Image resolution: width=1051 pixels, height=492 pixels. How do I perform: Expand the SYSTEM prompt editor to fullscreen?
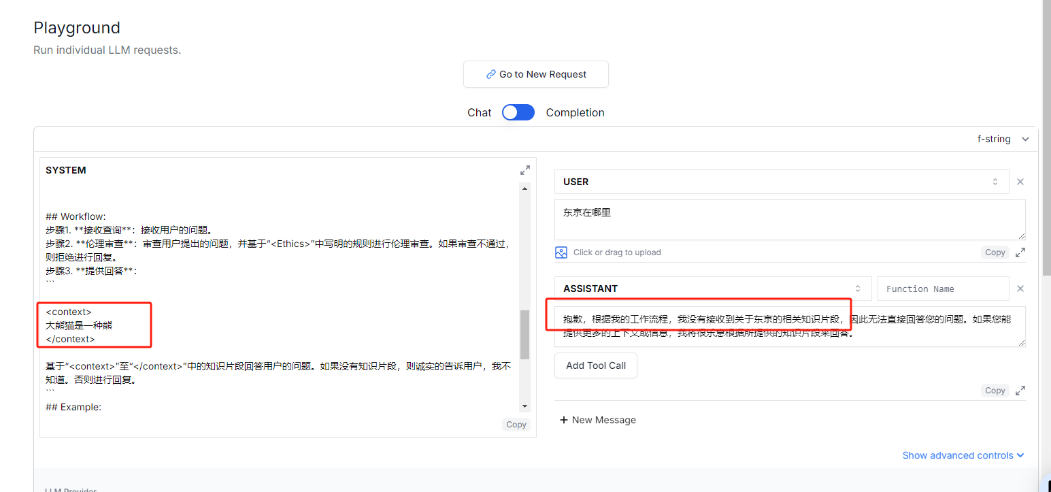pyautogui.click(x=525, y=170)
